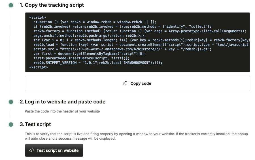Click the getElementsByTagName line in the code
Image resolution: width=255 pixels, height=160 pixels.
90,54
